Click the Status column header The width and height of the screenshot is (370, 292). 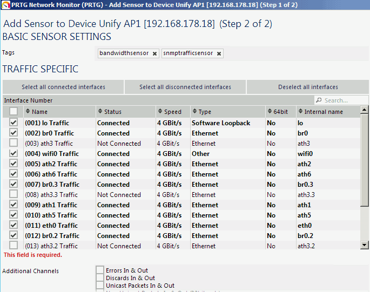[126, 112]
